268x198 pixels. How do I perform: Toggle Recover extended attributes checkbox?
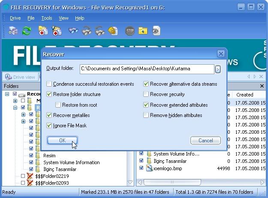[146, 105]
